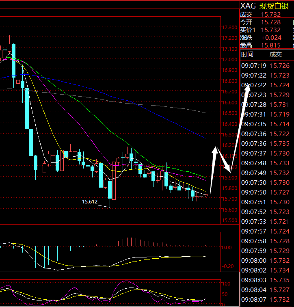Click the 17.300 price axis label

click(x=229, y=28)
